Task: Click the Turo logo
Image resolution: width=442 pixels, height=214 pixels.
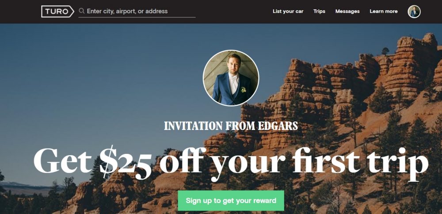Action: tap(57, 11)
